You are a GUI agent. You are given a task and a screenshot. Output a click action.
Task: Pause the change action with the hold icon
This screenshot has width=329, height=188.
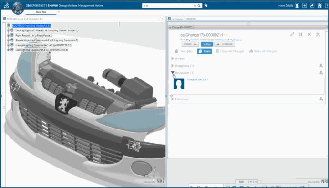pyautogui.click(x=301, y=34)
